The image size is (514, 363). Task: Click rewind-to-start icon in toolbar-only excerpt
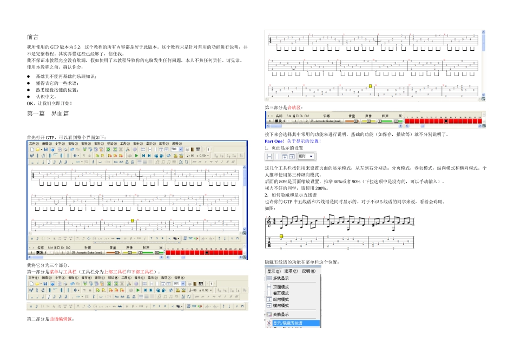point(145,290)
